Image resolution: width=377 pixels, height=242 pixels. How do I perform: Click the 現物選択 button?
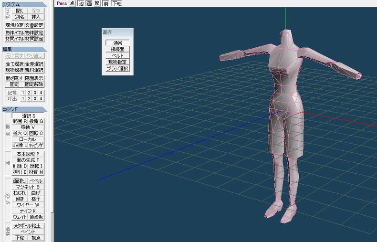[x=15, y=70]
